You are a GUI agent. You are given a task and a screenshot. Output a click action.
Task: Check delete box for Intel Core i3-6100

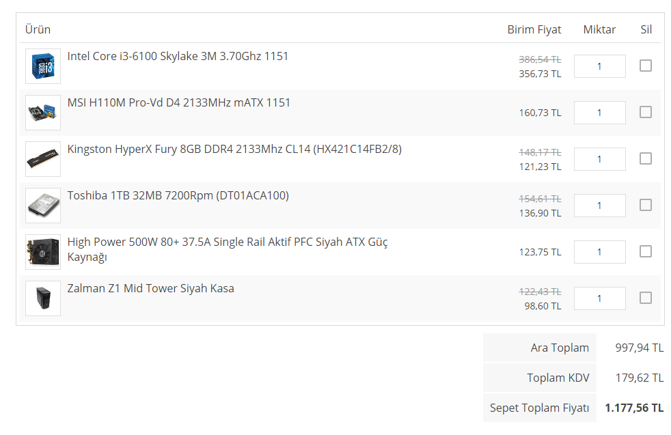(x=646, y=66)
